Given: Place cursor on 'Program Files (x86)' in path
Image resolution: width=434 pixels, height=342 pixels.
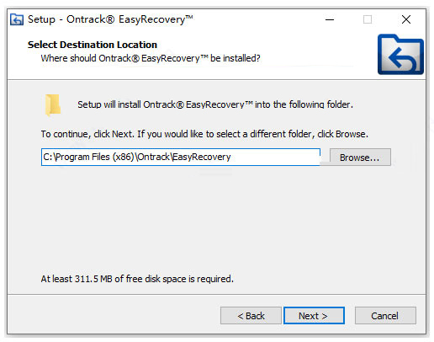Looking at the screenshot, I should point(94,157).
